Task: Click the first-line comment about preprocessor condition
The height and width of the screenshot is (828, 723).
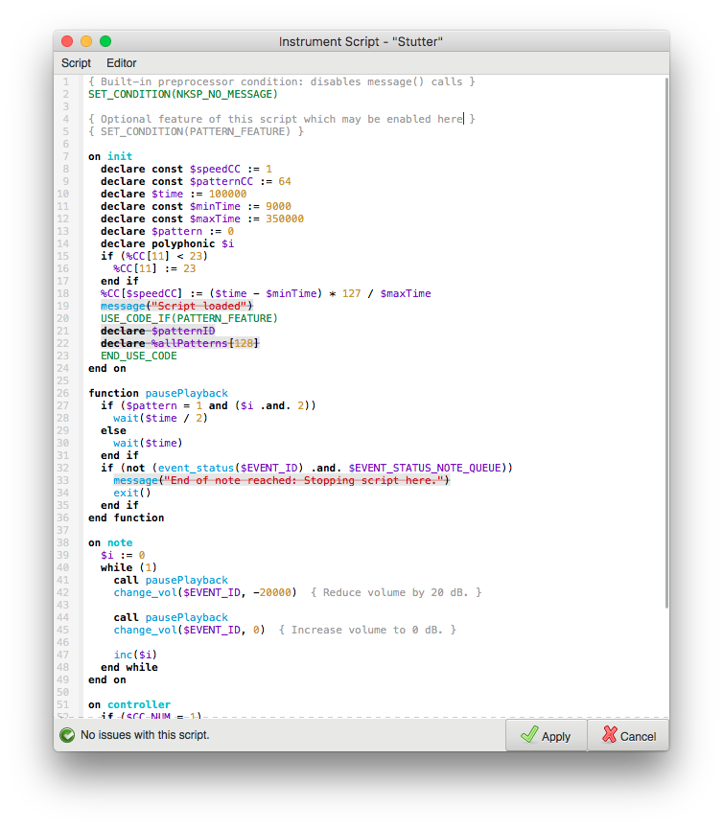Action: (282, 81)
